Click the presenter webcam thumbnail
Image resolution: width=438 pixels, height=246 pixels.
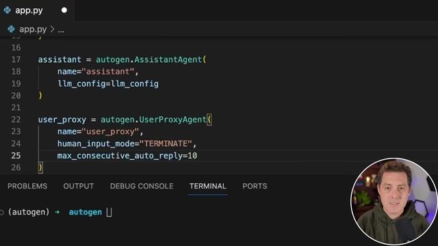tap(394, 202)
